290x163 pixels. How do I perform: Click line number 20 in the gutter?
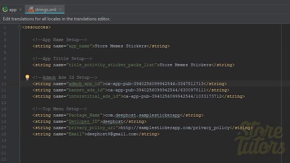tap(4, 147)
